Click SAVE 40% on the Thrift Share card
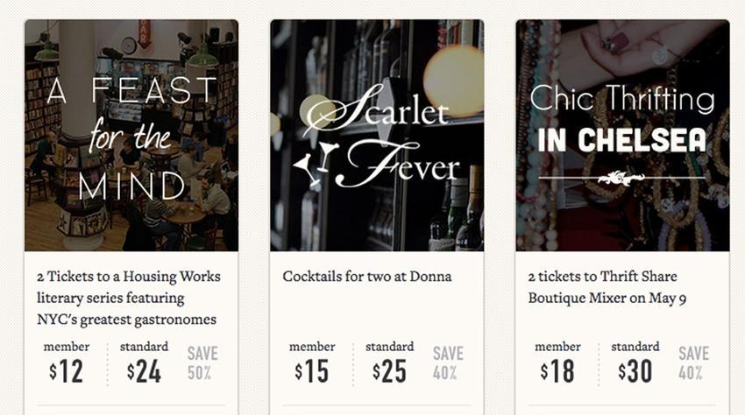 [x=693, y=363]
